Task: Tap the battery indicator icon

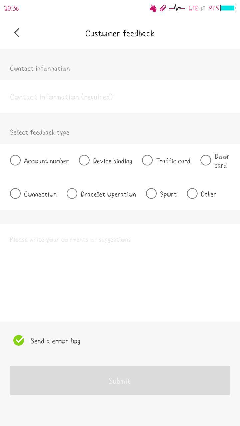Action: [228, 8]
